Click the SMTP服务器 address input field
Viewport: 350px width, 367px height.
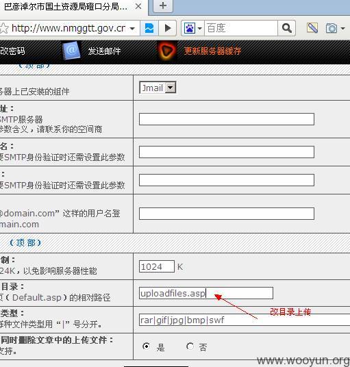pos(227,119)
